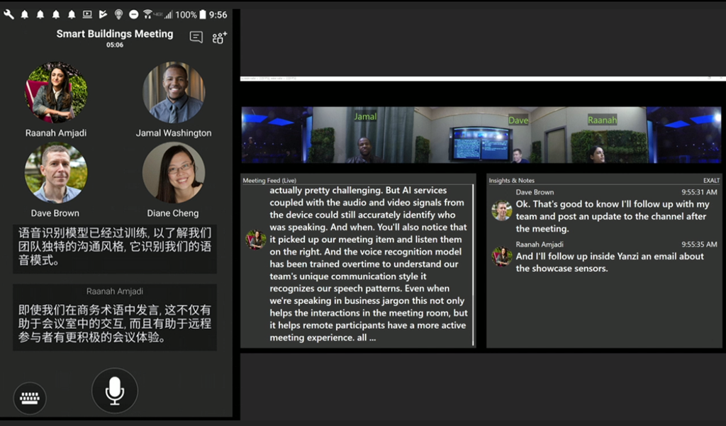Click the 9:55:31 AM timestamp
This screenshot has width=726, height=426.
point(699,192)
